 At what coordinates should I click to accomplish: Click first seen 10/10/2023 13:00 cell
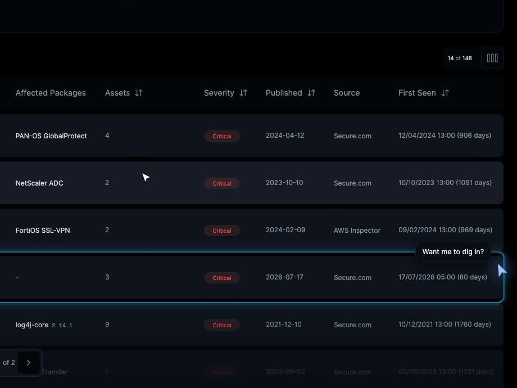tap(445, 183)
